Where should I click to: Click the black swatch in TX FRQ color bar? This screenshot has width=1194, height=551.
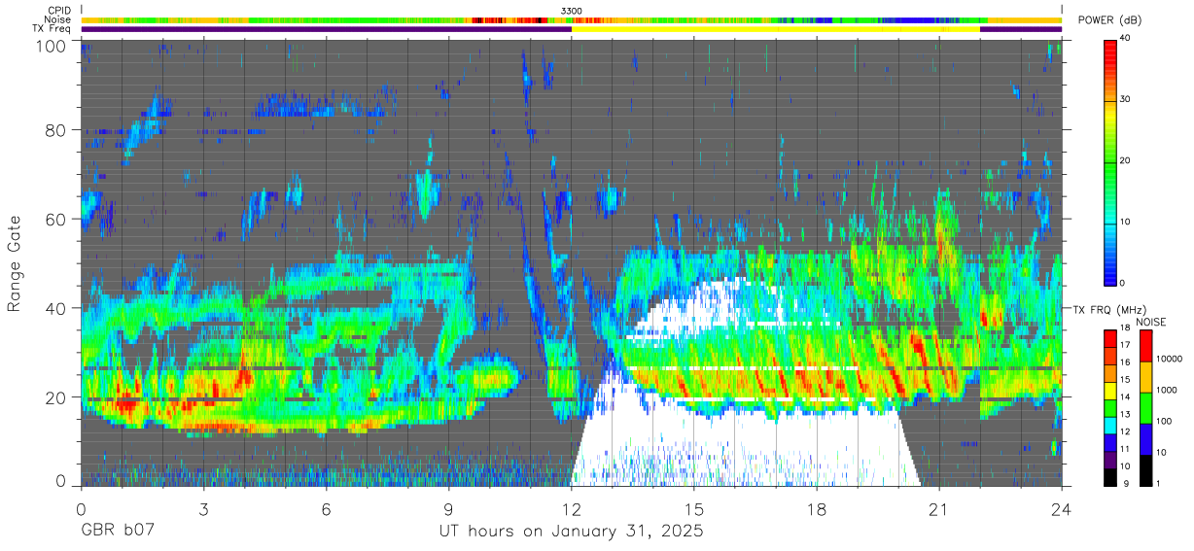tap(1108, 477)
